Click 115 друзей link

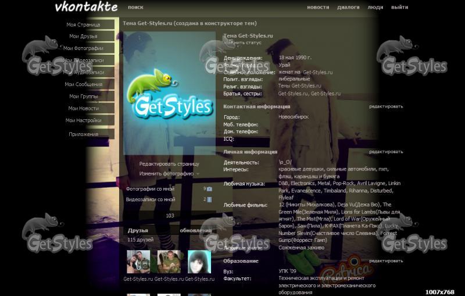[x=141, y=240]
